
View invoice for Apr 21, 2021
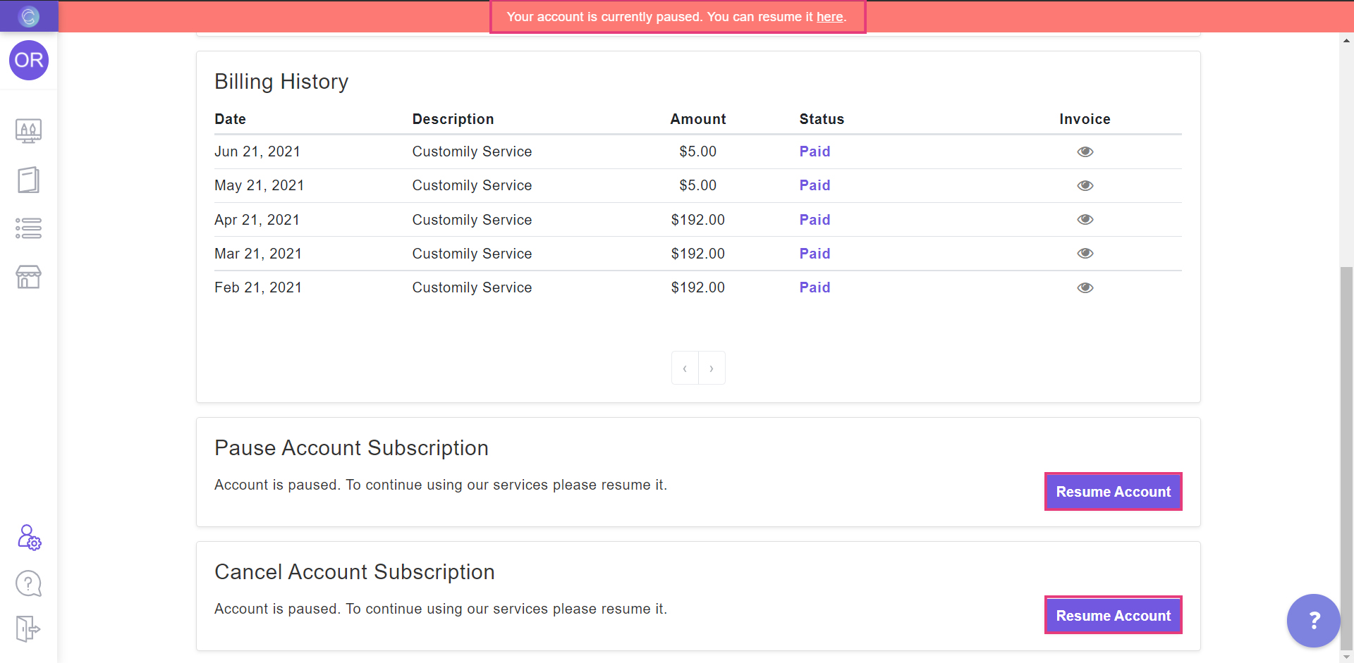click(1085, 220)
